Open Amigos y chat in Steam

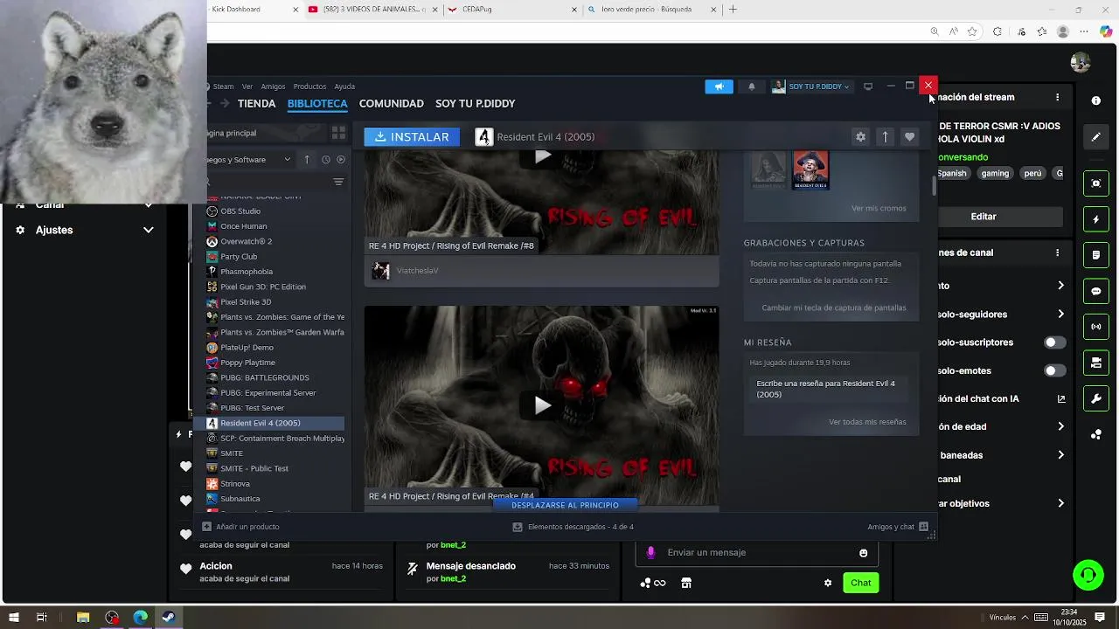pos(898,527)
